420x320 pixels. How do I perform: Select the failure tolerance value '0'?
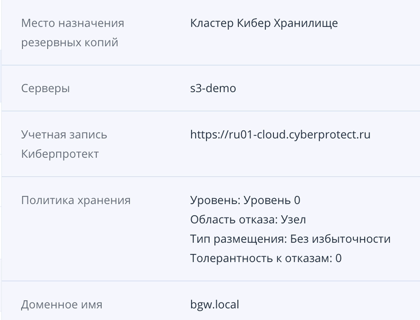[338, 258]
